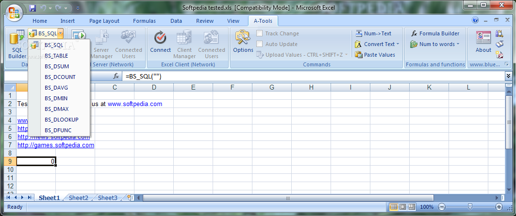Image resolution: width=516 pixels, height=216 pixels.
Task: Switch to the Insert ribbon tab
Action: pos(67,21)
